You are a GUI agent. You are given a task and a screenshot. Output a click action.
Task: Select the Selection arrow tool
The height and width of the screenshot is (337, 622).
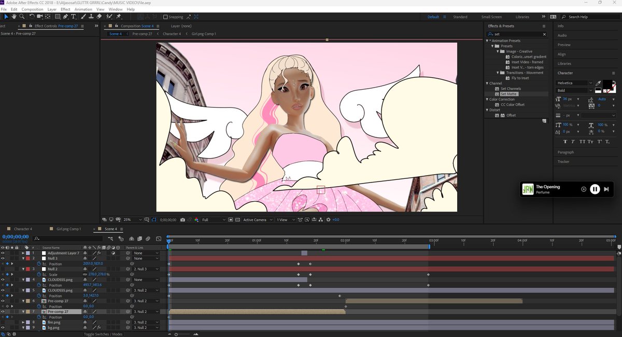(x=6, y=17)
